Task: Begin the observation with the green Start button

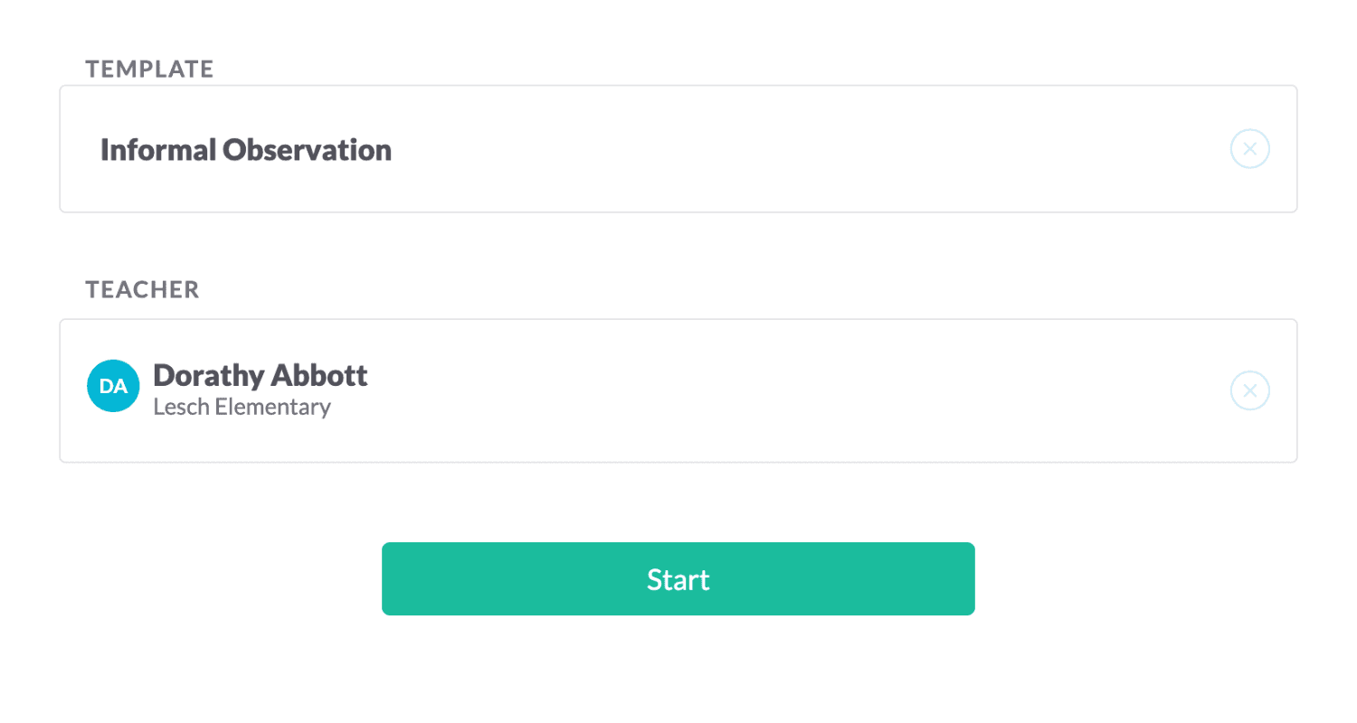Action: click(678, 578)
